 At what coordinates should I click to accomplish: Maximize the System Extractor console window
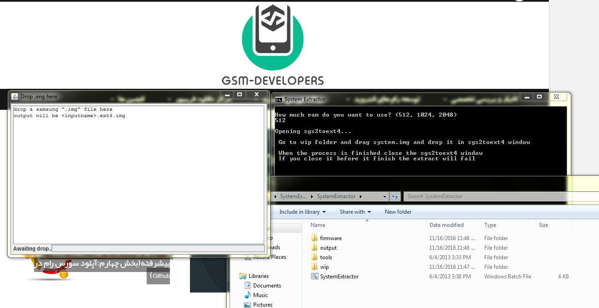539,97
